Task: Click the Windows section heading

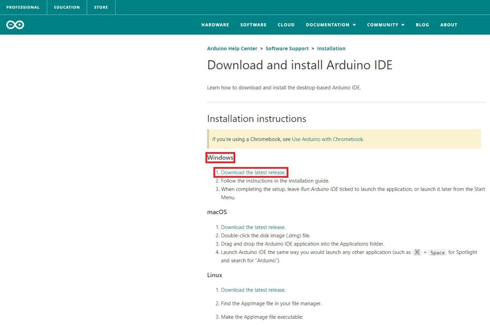Action: pyautogui.click(x=220, y=157)
